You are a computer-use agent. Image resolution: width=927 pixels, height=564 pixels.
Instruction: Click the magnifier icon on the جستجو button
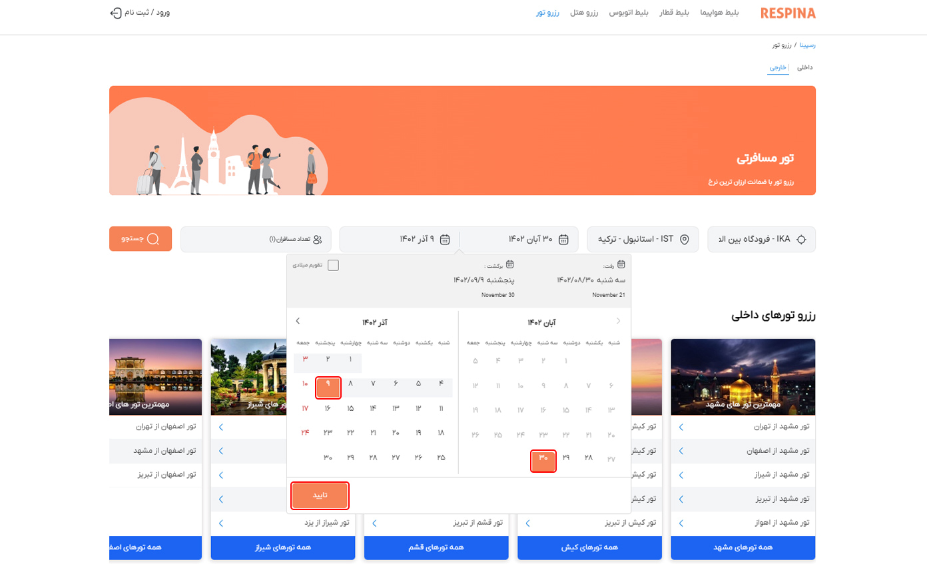[153, 239]
